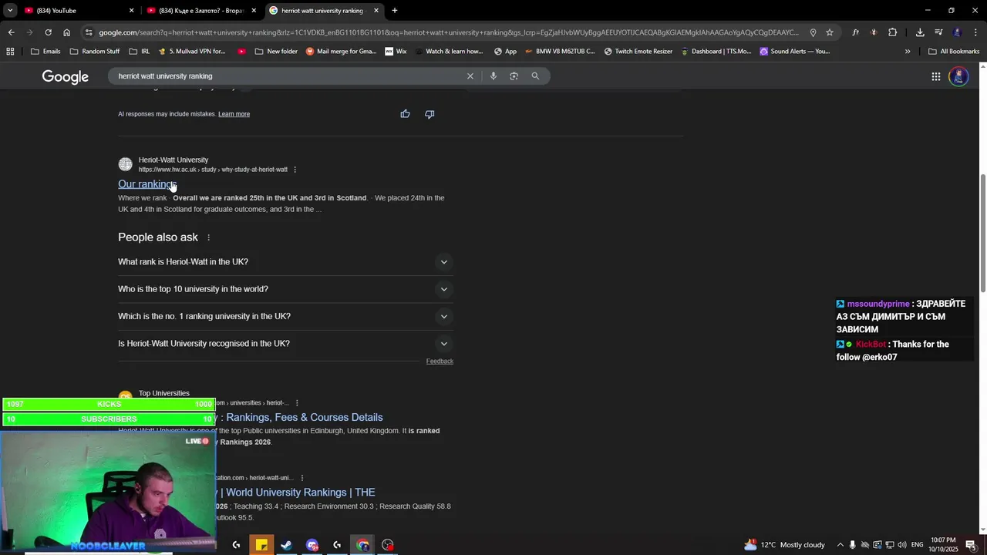Open the bookmarks apps grid icon

[10, 52]
